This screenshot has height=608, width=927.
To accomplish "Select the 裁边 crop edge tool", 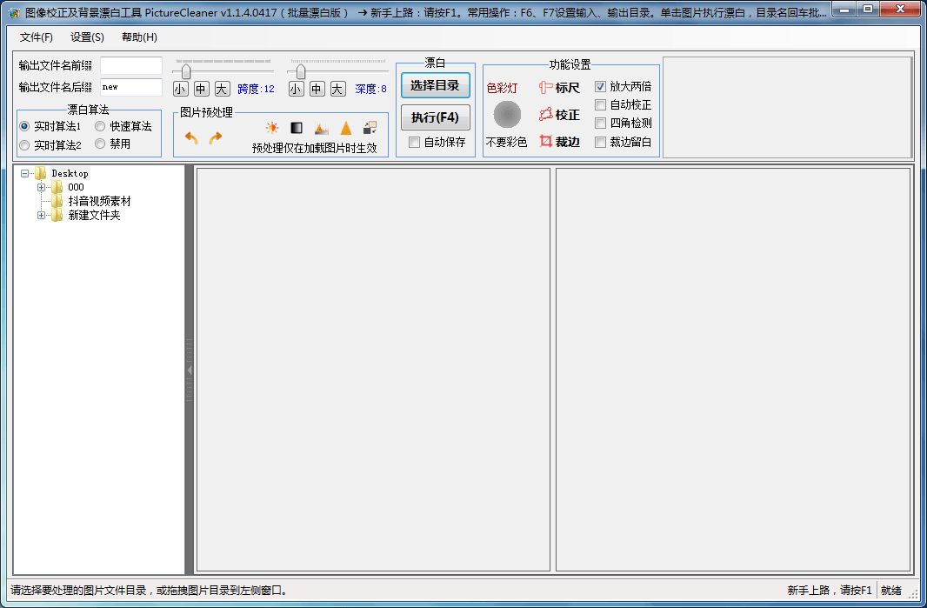I will pyautogui.click(x=559, y=142).
